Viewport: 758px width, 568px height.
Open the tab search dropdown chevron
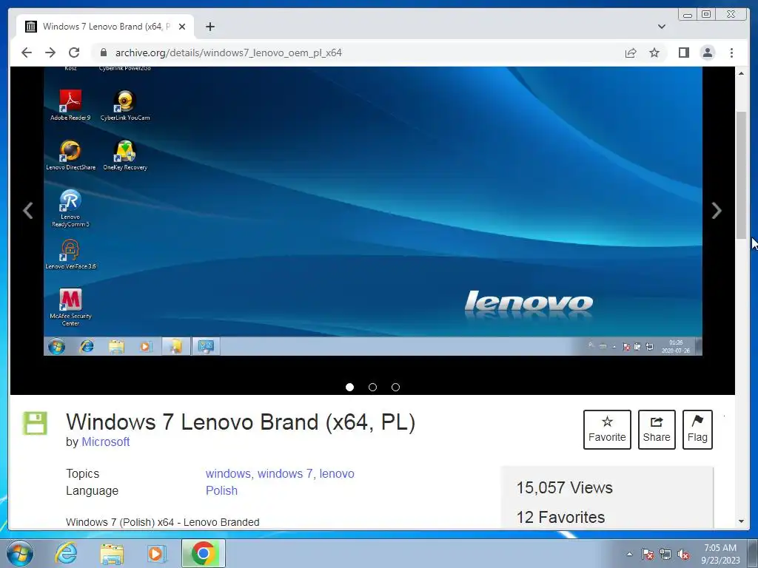(662, 27)
